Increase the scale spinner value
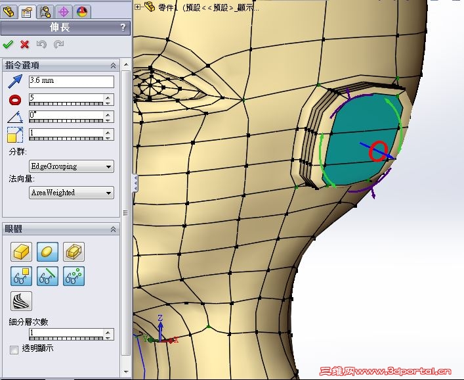This screenshot has height=380, width=464. [108, 132]
